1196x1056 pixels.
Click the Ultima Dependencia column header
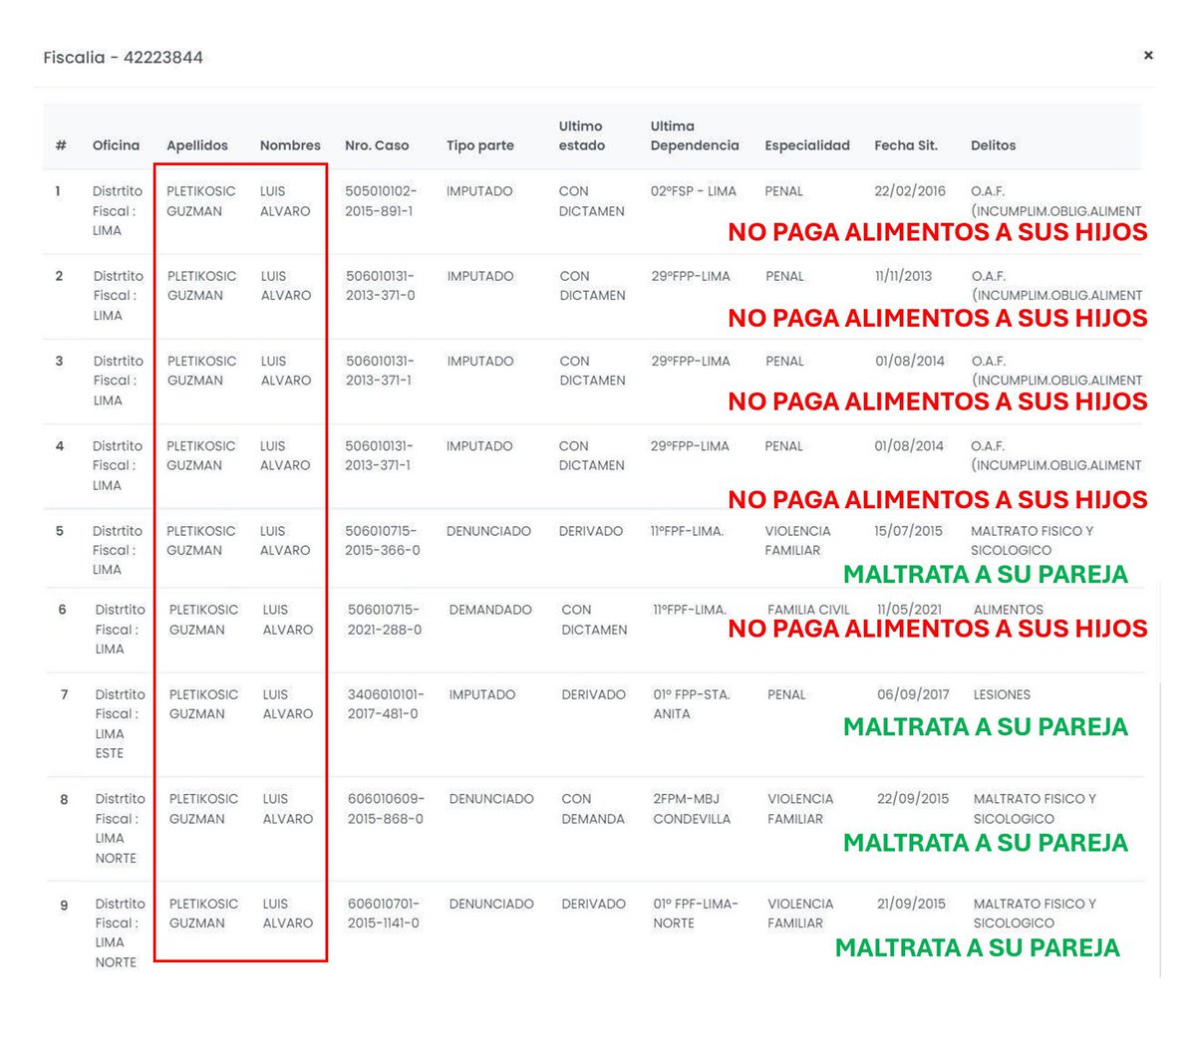[x=695, y=135]
